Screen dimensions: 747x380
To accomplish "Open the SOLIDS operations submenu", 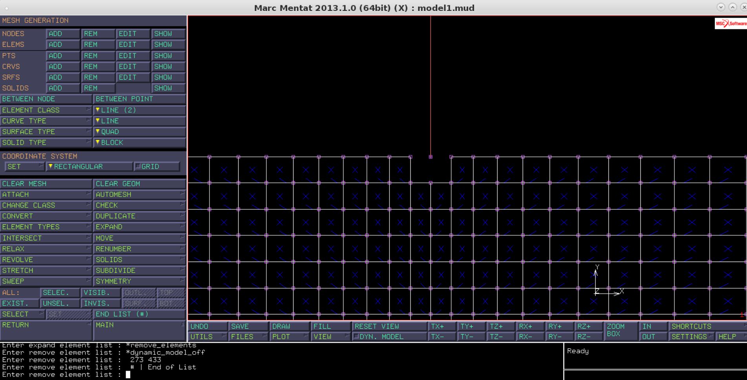I will pos(139,260).
